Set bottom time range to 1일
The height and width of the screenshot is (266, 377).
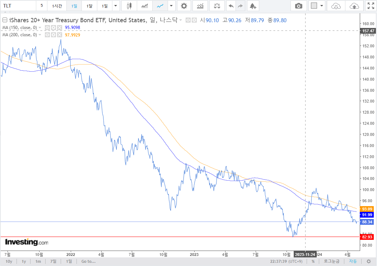click(69, 261)
